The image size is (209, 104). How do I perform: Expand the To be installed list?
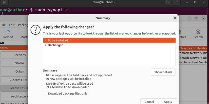[x=45, y=40]
